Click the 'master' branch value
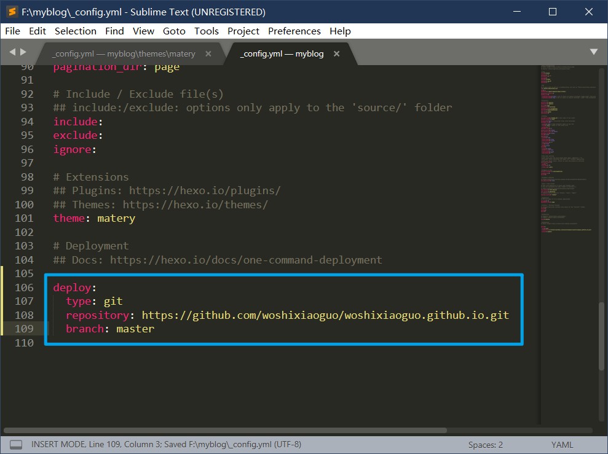 135,329
